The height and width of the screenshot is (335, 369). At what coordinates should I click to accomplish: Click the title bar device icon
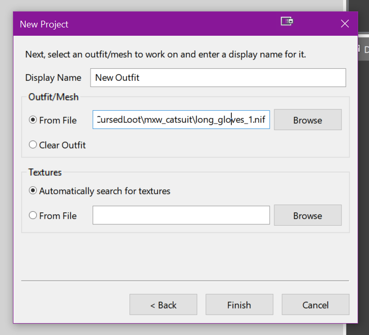click(287, 21)
